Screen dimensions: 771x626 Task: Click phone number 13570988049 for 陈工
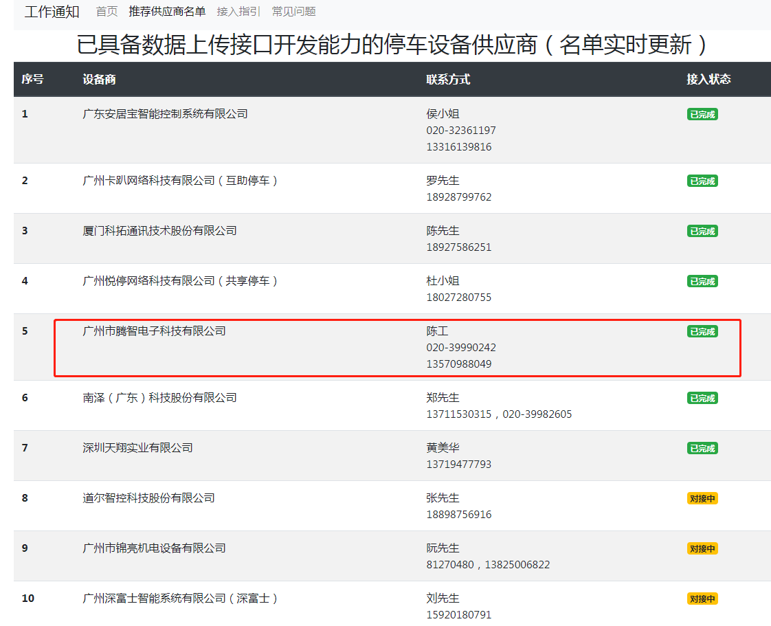(459, 364)
